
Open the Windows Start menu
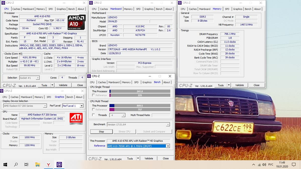[5, 164]
